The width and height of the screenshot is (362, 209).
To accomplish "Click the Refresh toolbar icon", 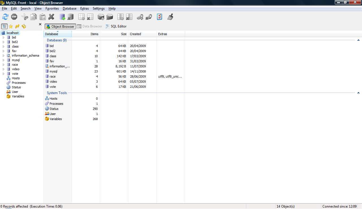I will point(6,17).
